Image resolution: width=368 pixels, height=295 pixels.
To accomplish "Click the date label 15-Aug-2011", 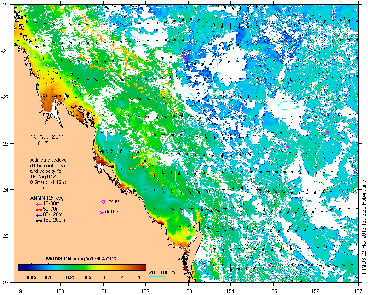I will pos(47,137).
